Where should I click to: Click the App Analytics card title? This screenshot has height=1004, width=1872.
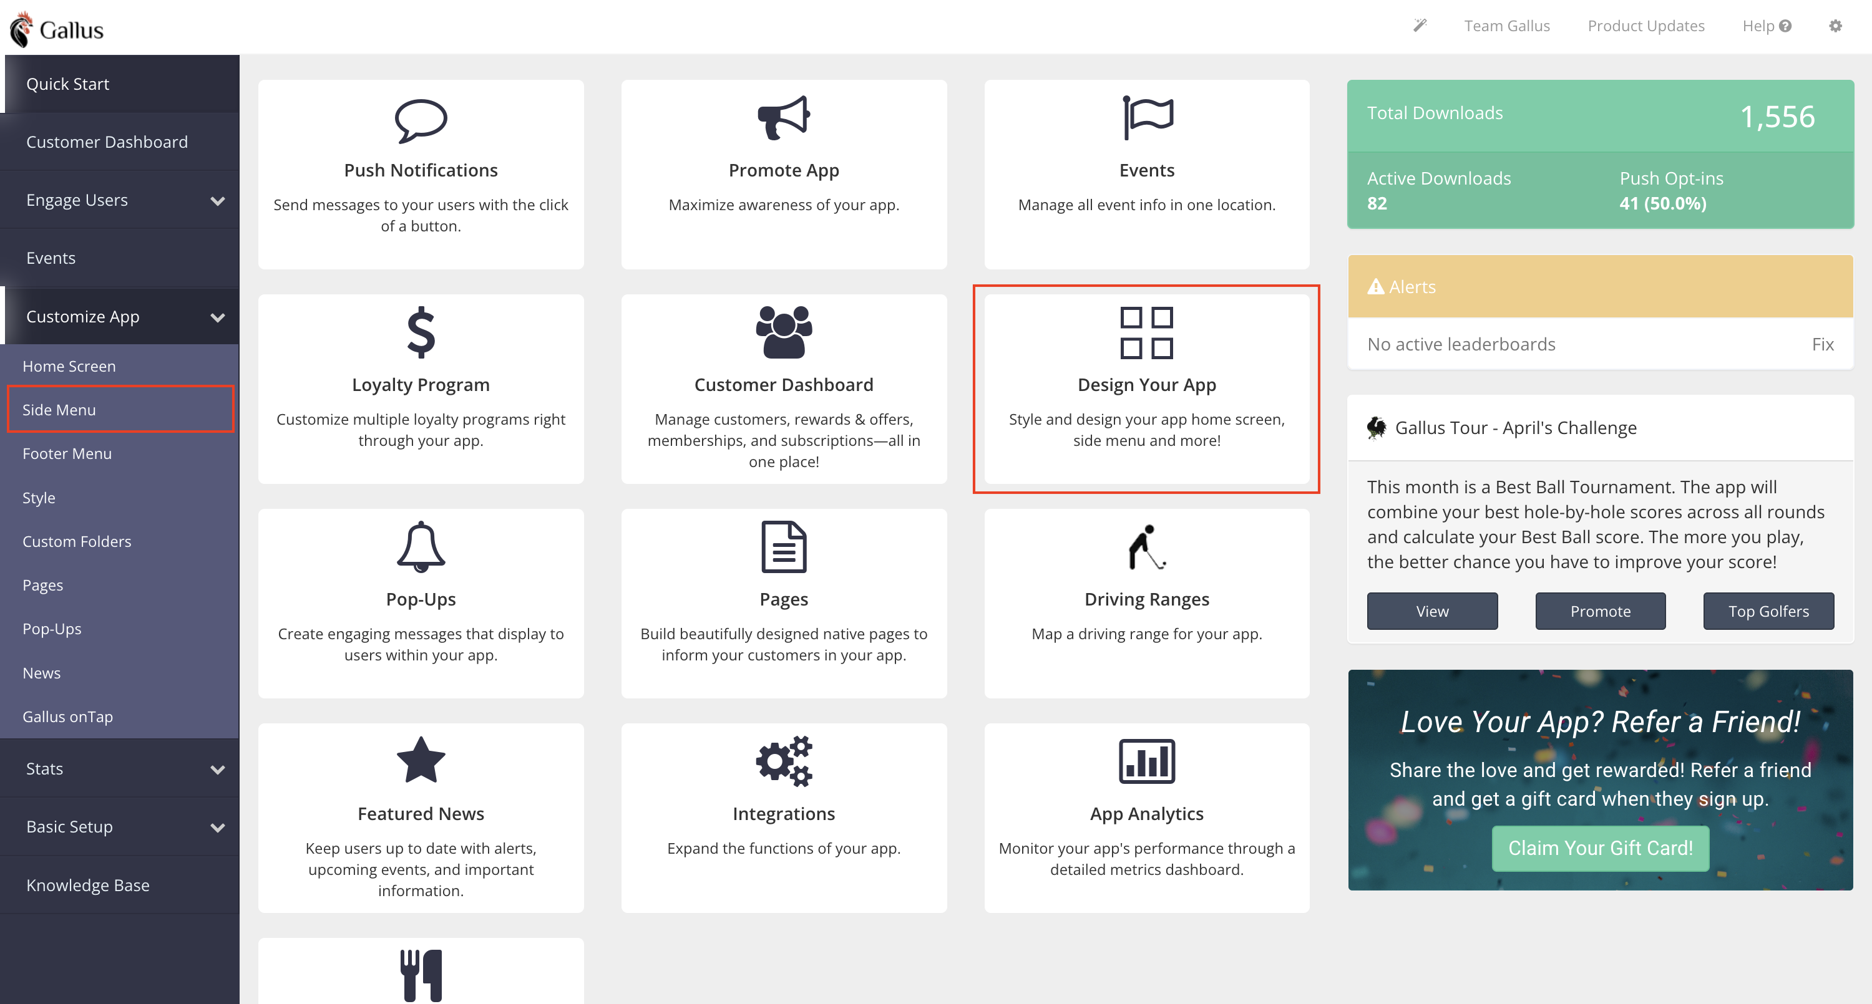[x=1147, y=814]
